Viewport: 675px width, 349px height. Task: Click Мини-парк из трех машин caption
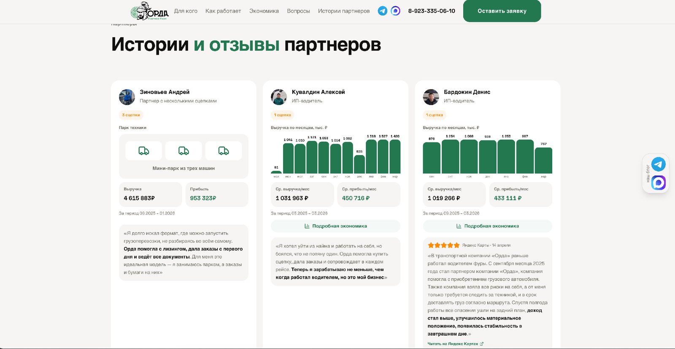pyautogui.click(x=184, y=168)
